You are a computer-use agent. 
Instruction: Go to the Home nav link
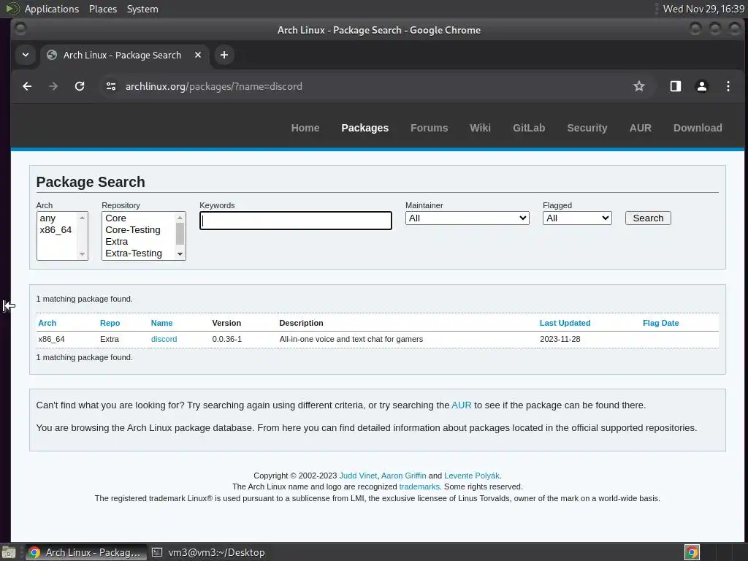(305, 128)
